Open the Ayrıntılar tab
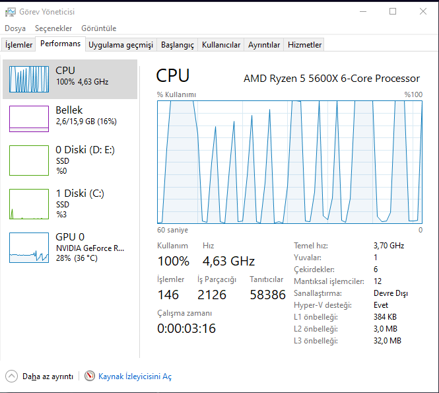Screen dimensions: 439x393 pyautogui.click(x=264, y=45)
